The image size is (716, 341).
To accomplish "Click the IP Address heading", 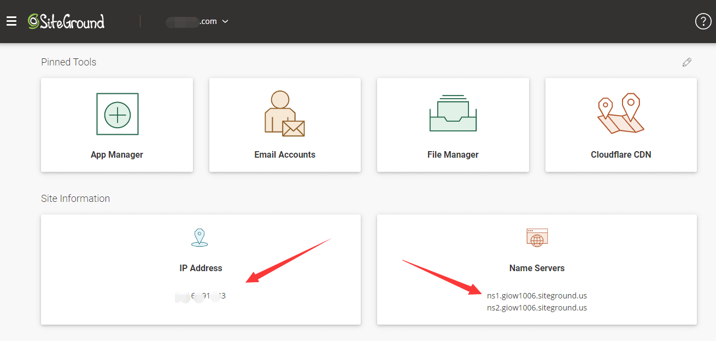I will 201,268.
